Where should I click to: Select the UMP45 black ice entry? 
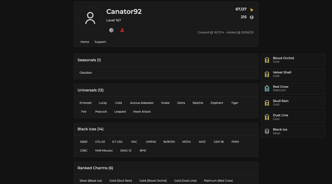(x=151, y=142)
